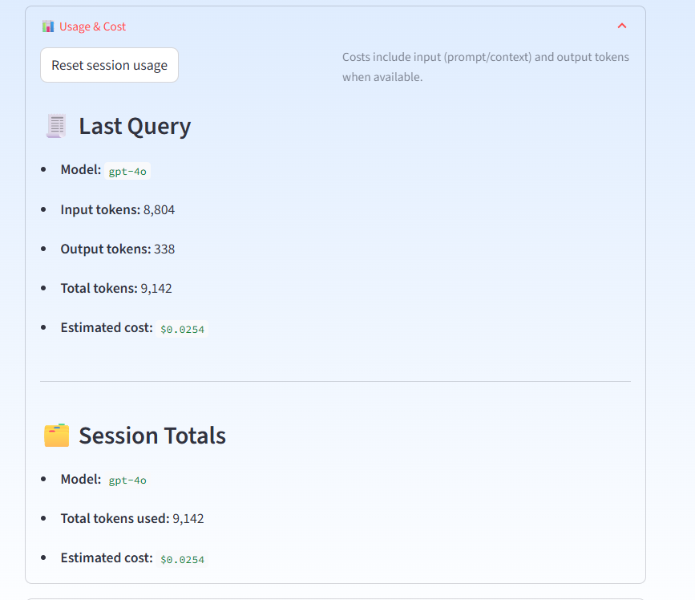Image resolution: width=695 pixels, height=600 pixels.
Task: Select the gpt-4o badge under Session Totals
Action: pos(127,480)
